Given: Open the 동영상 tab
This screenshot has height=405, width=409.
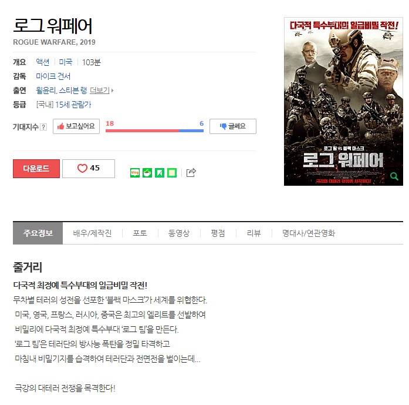Looking at the screenshot, I should coord(179,233).
